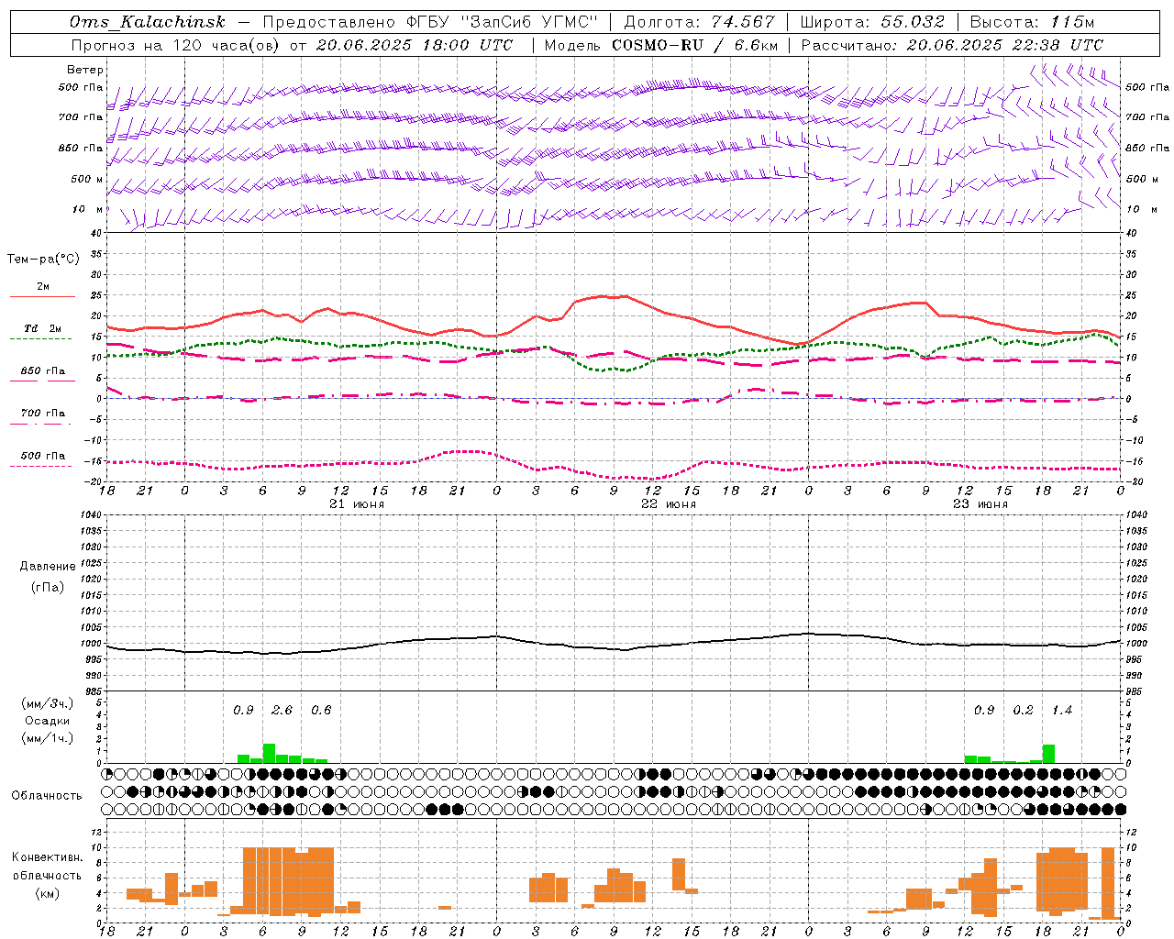
Task: Click the 1.4 precipitation total value
Action: (1061, 710)
